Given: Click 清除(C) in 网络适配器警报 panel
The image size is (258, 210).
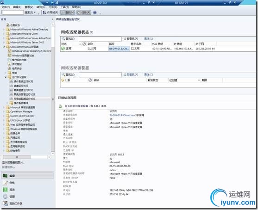Looking at the screenshot, I should tap(148, 74).
